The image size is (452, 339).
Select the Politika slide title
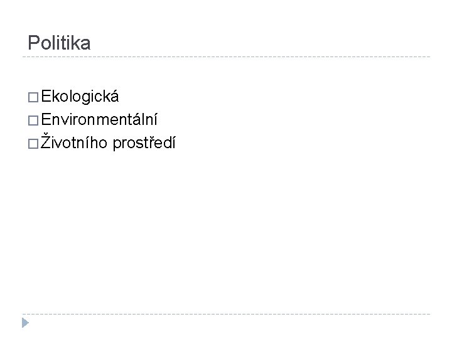pos(60,43)
